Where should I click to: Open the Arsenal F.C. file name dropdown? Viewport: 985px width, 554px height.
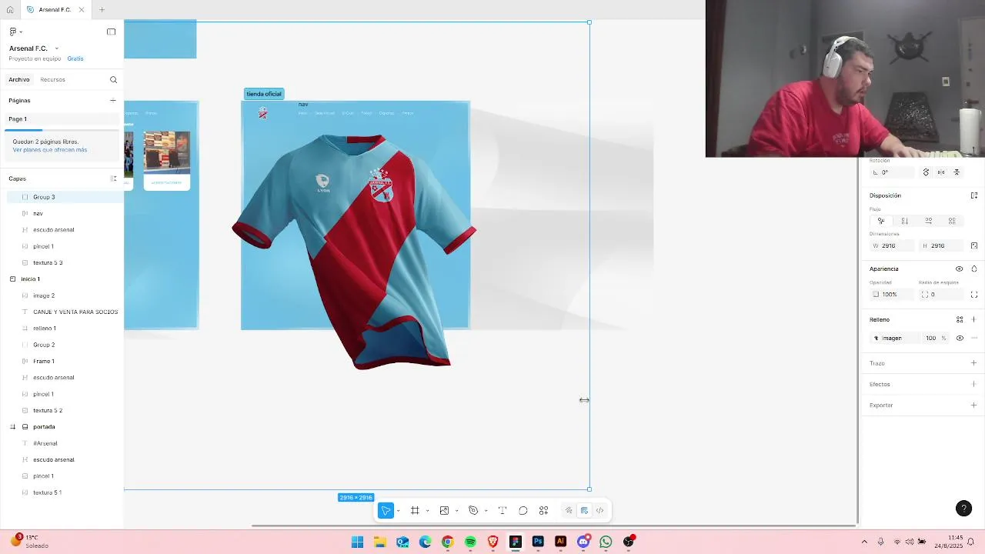[x=56, y=48]
